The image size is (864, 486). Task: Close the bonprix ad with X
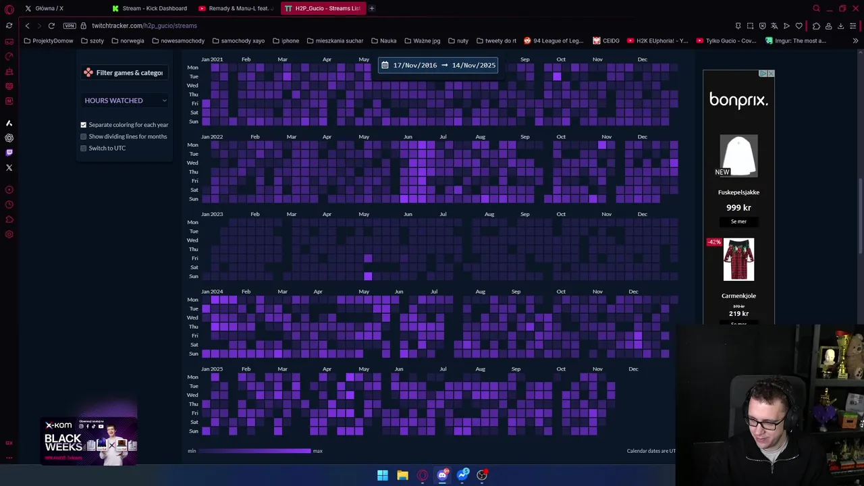click(x=771, y=73)
